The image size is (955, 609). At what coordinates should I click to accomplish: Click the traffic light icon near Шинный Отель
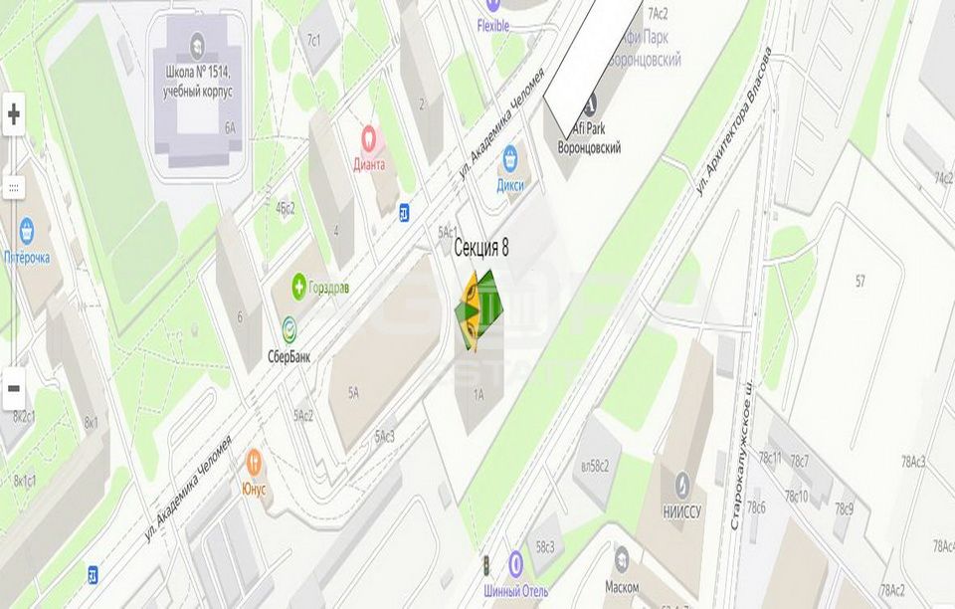486,566
